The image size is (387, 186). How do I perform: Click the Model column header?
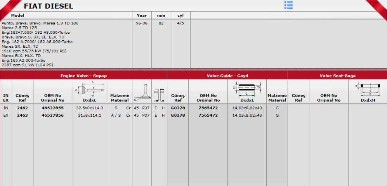tap(17, 15)
